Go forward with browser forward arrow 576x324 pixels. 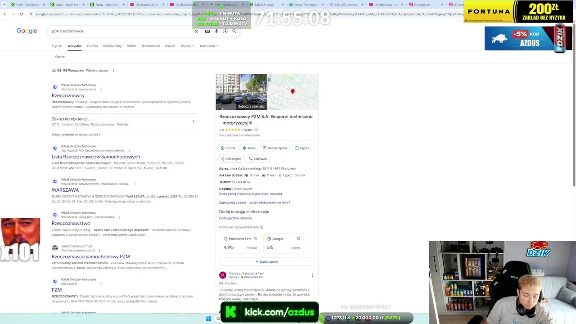pyautogui.click(x=13, y=14)
